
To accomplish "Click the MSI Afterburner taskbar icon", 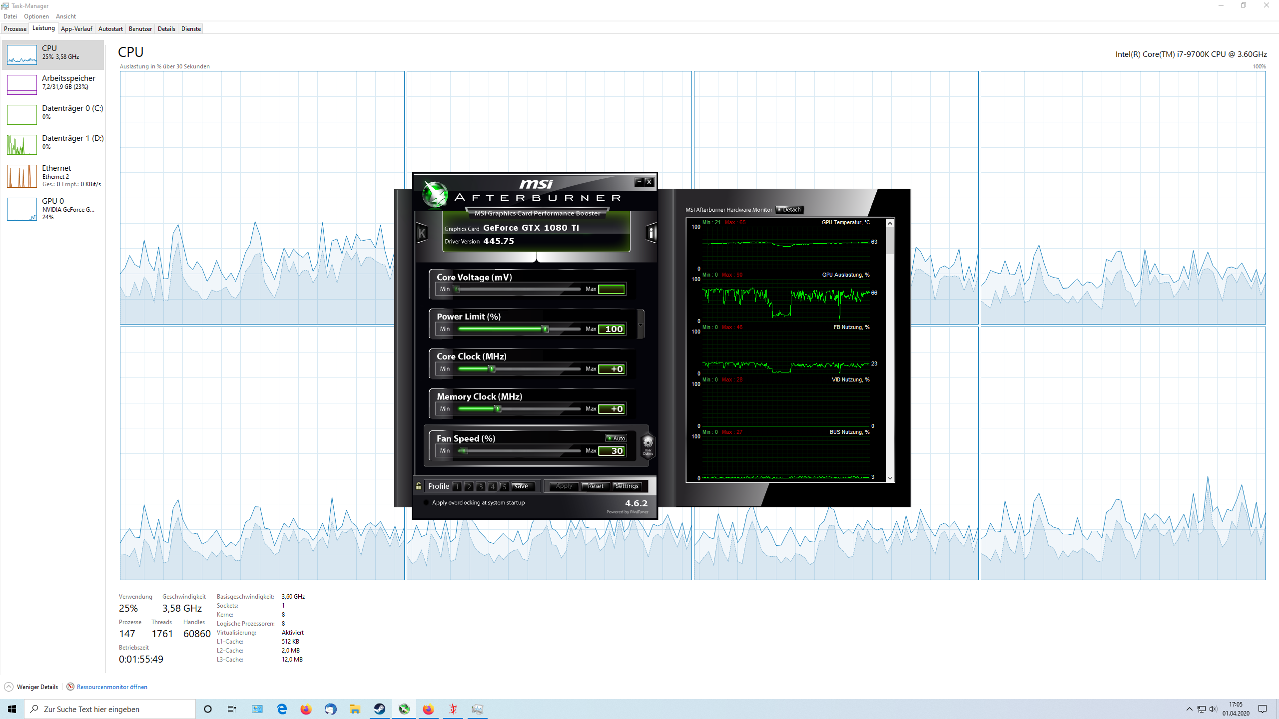I will (404, 709).
